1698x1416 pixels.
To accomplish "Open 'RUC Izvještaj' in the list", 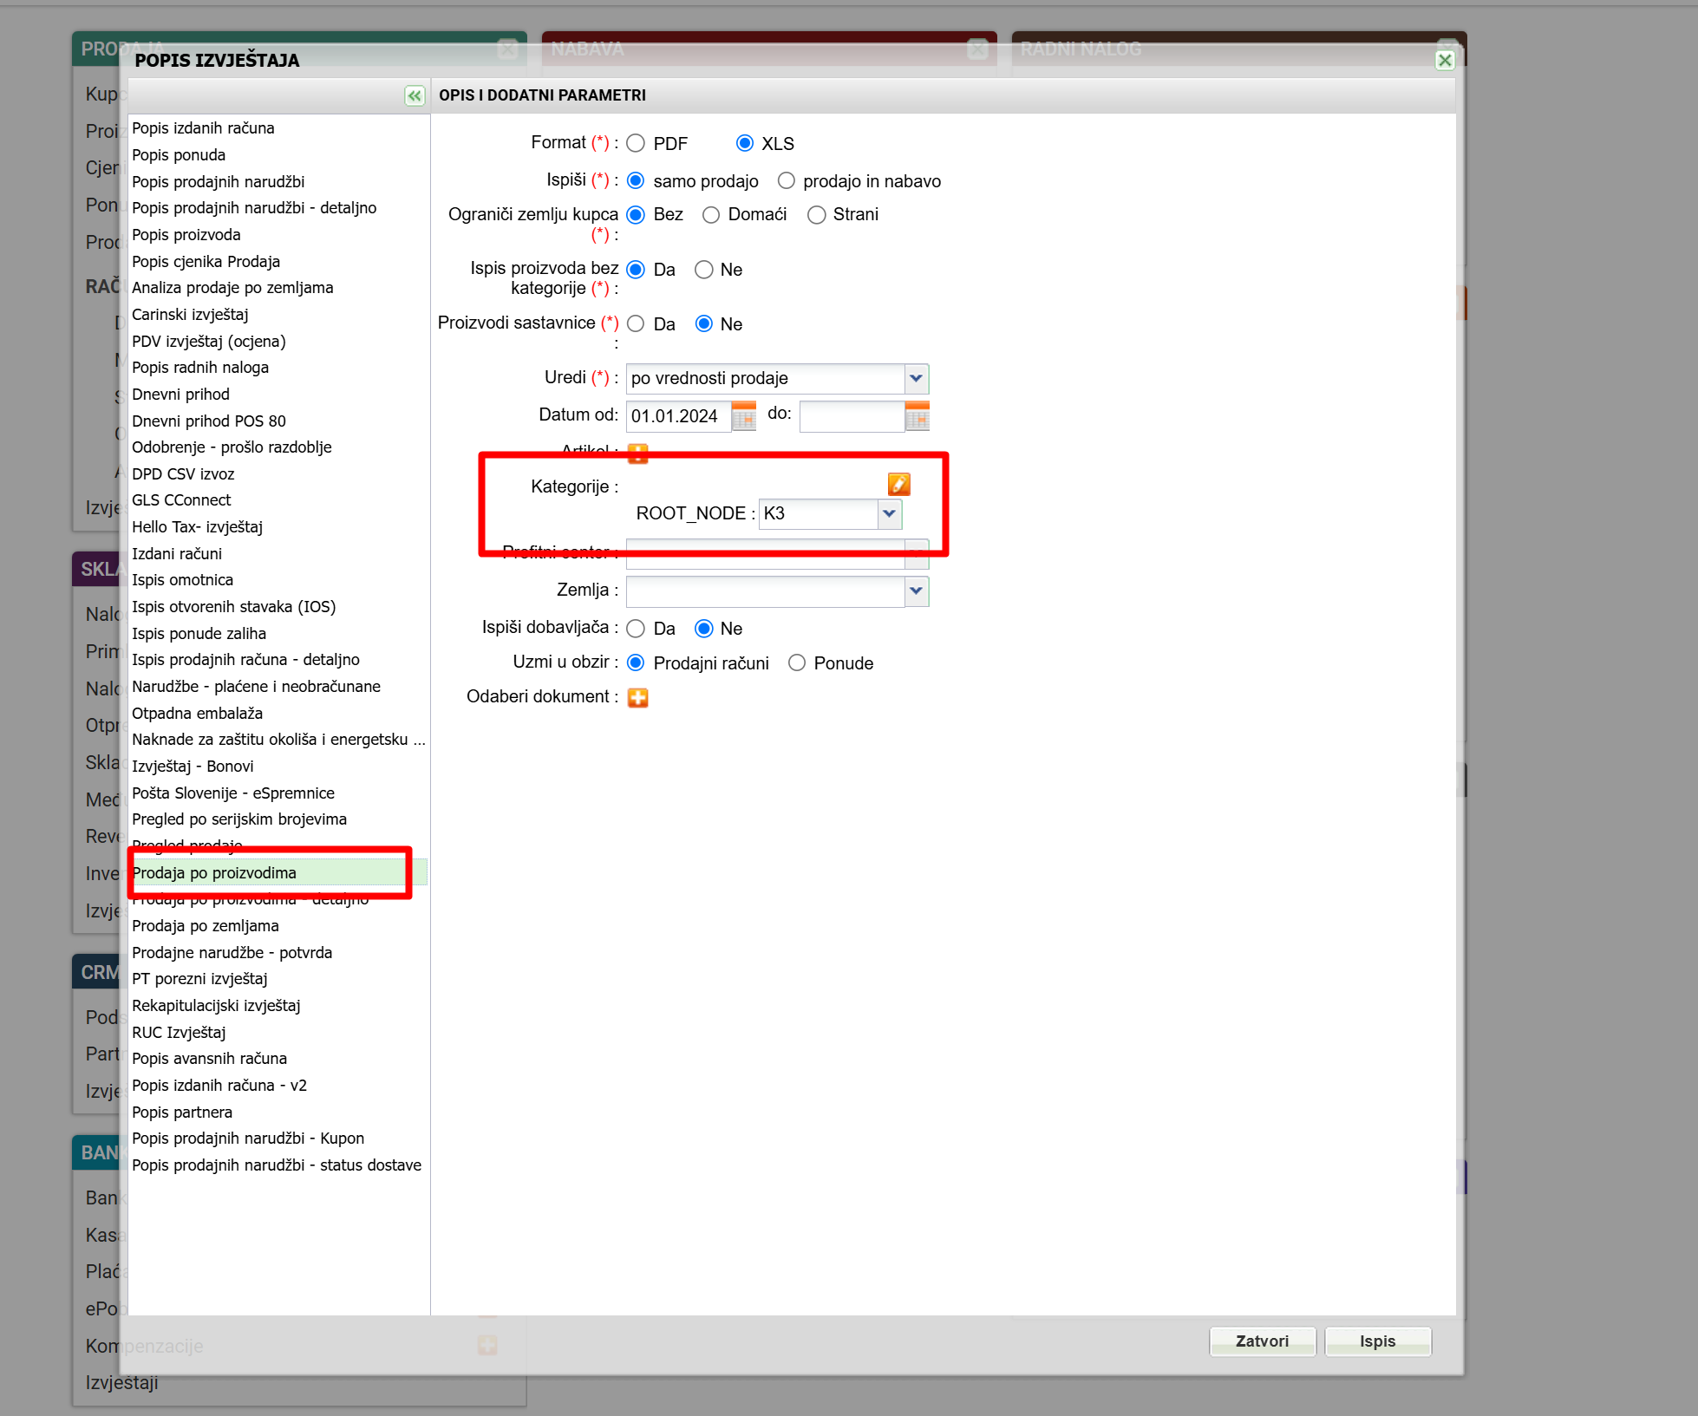I will click(x=179, y=1032).
